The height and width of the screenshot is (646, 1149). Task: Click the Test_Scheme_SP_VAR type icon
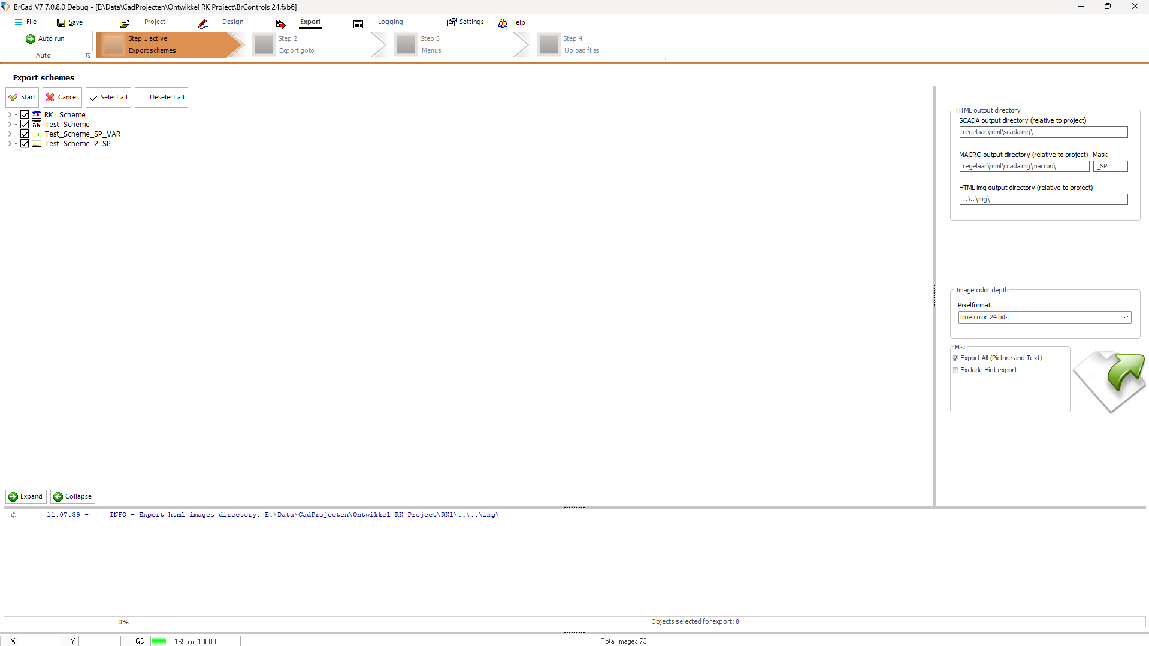tap(37, 134)
